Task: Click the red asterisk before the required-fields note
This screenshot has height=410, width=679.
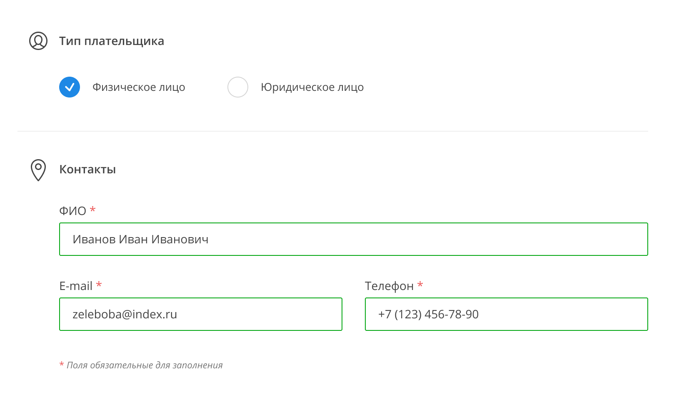Action: coord(62,365)
